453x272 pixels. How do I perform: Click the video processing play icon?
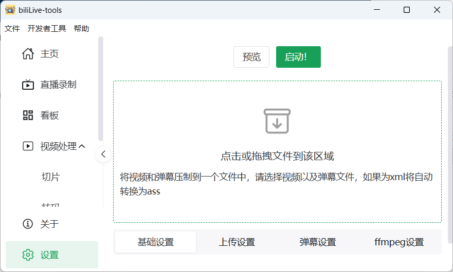(x=28, y=146)
